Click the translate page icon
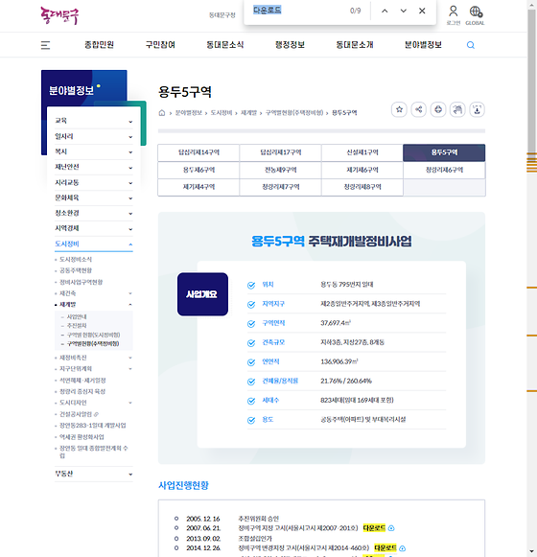 (457, 109)
